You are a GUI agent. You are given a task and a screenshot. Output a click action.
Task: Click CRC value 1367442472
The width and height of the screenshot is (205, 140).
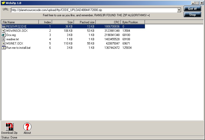click(112, 48)
